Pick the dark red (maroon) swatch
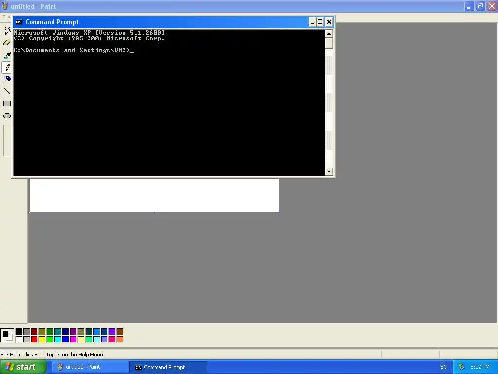 point(35,331)
